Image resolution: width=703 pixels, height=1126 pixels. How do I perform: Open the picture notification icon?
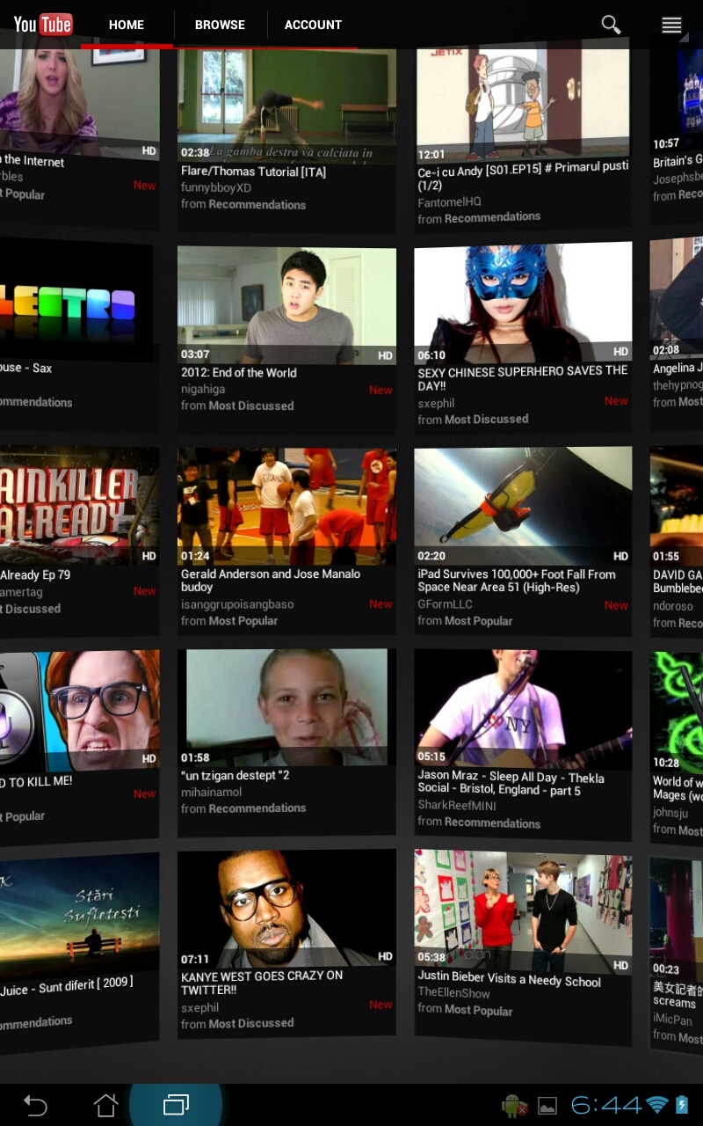point(547,1106)
